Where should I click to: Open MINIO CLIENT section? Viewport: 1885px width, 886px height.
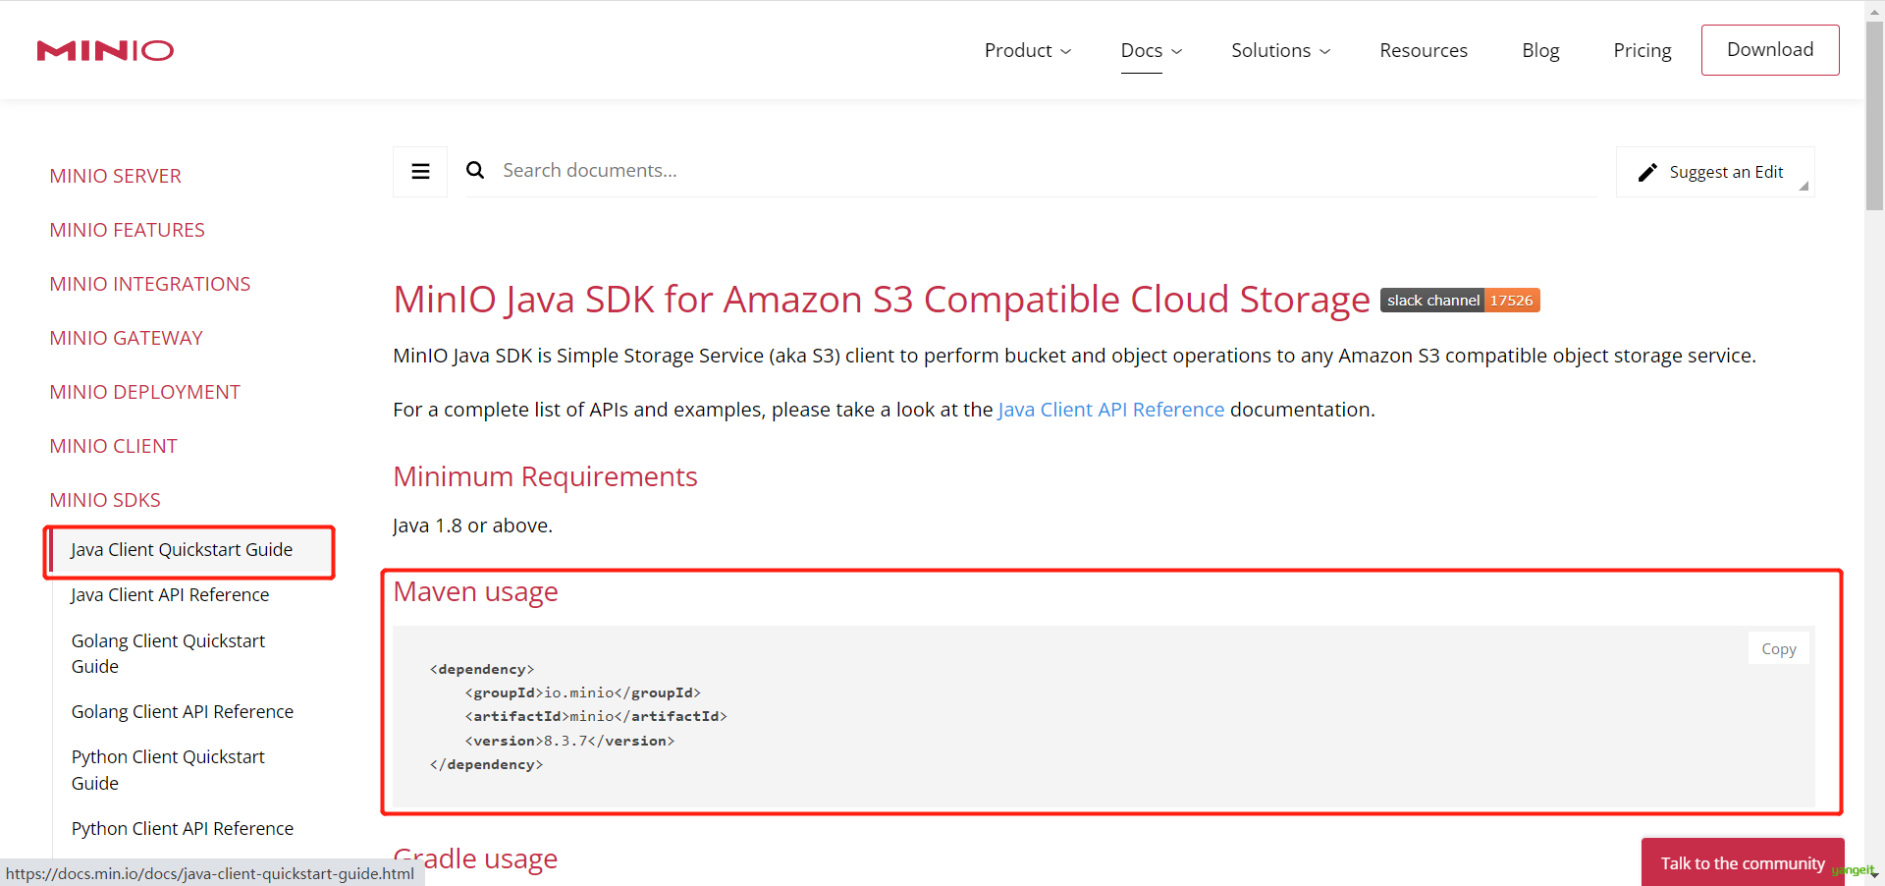(114, 446)
